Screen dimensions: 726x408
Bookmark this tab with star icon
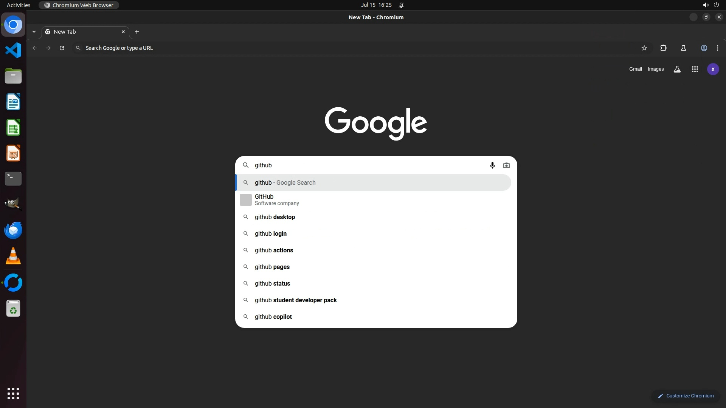644,48
